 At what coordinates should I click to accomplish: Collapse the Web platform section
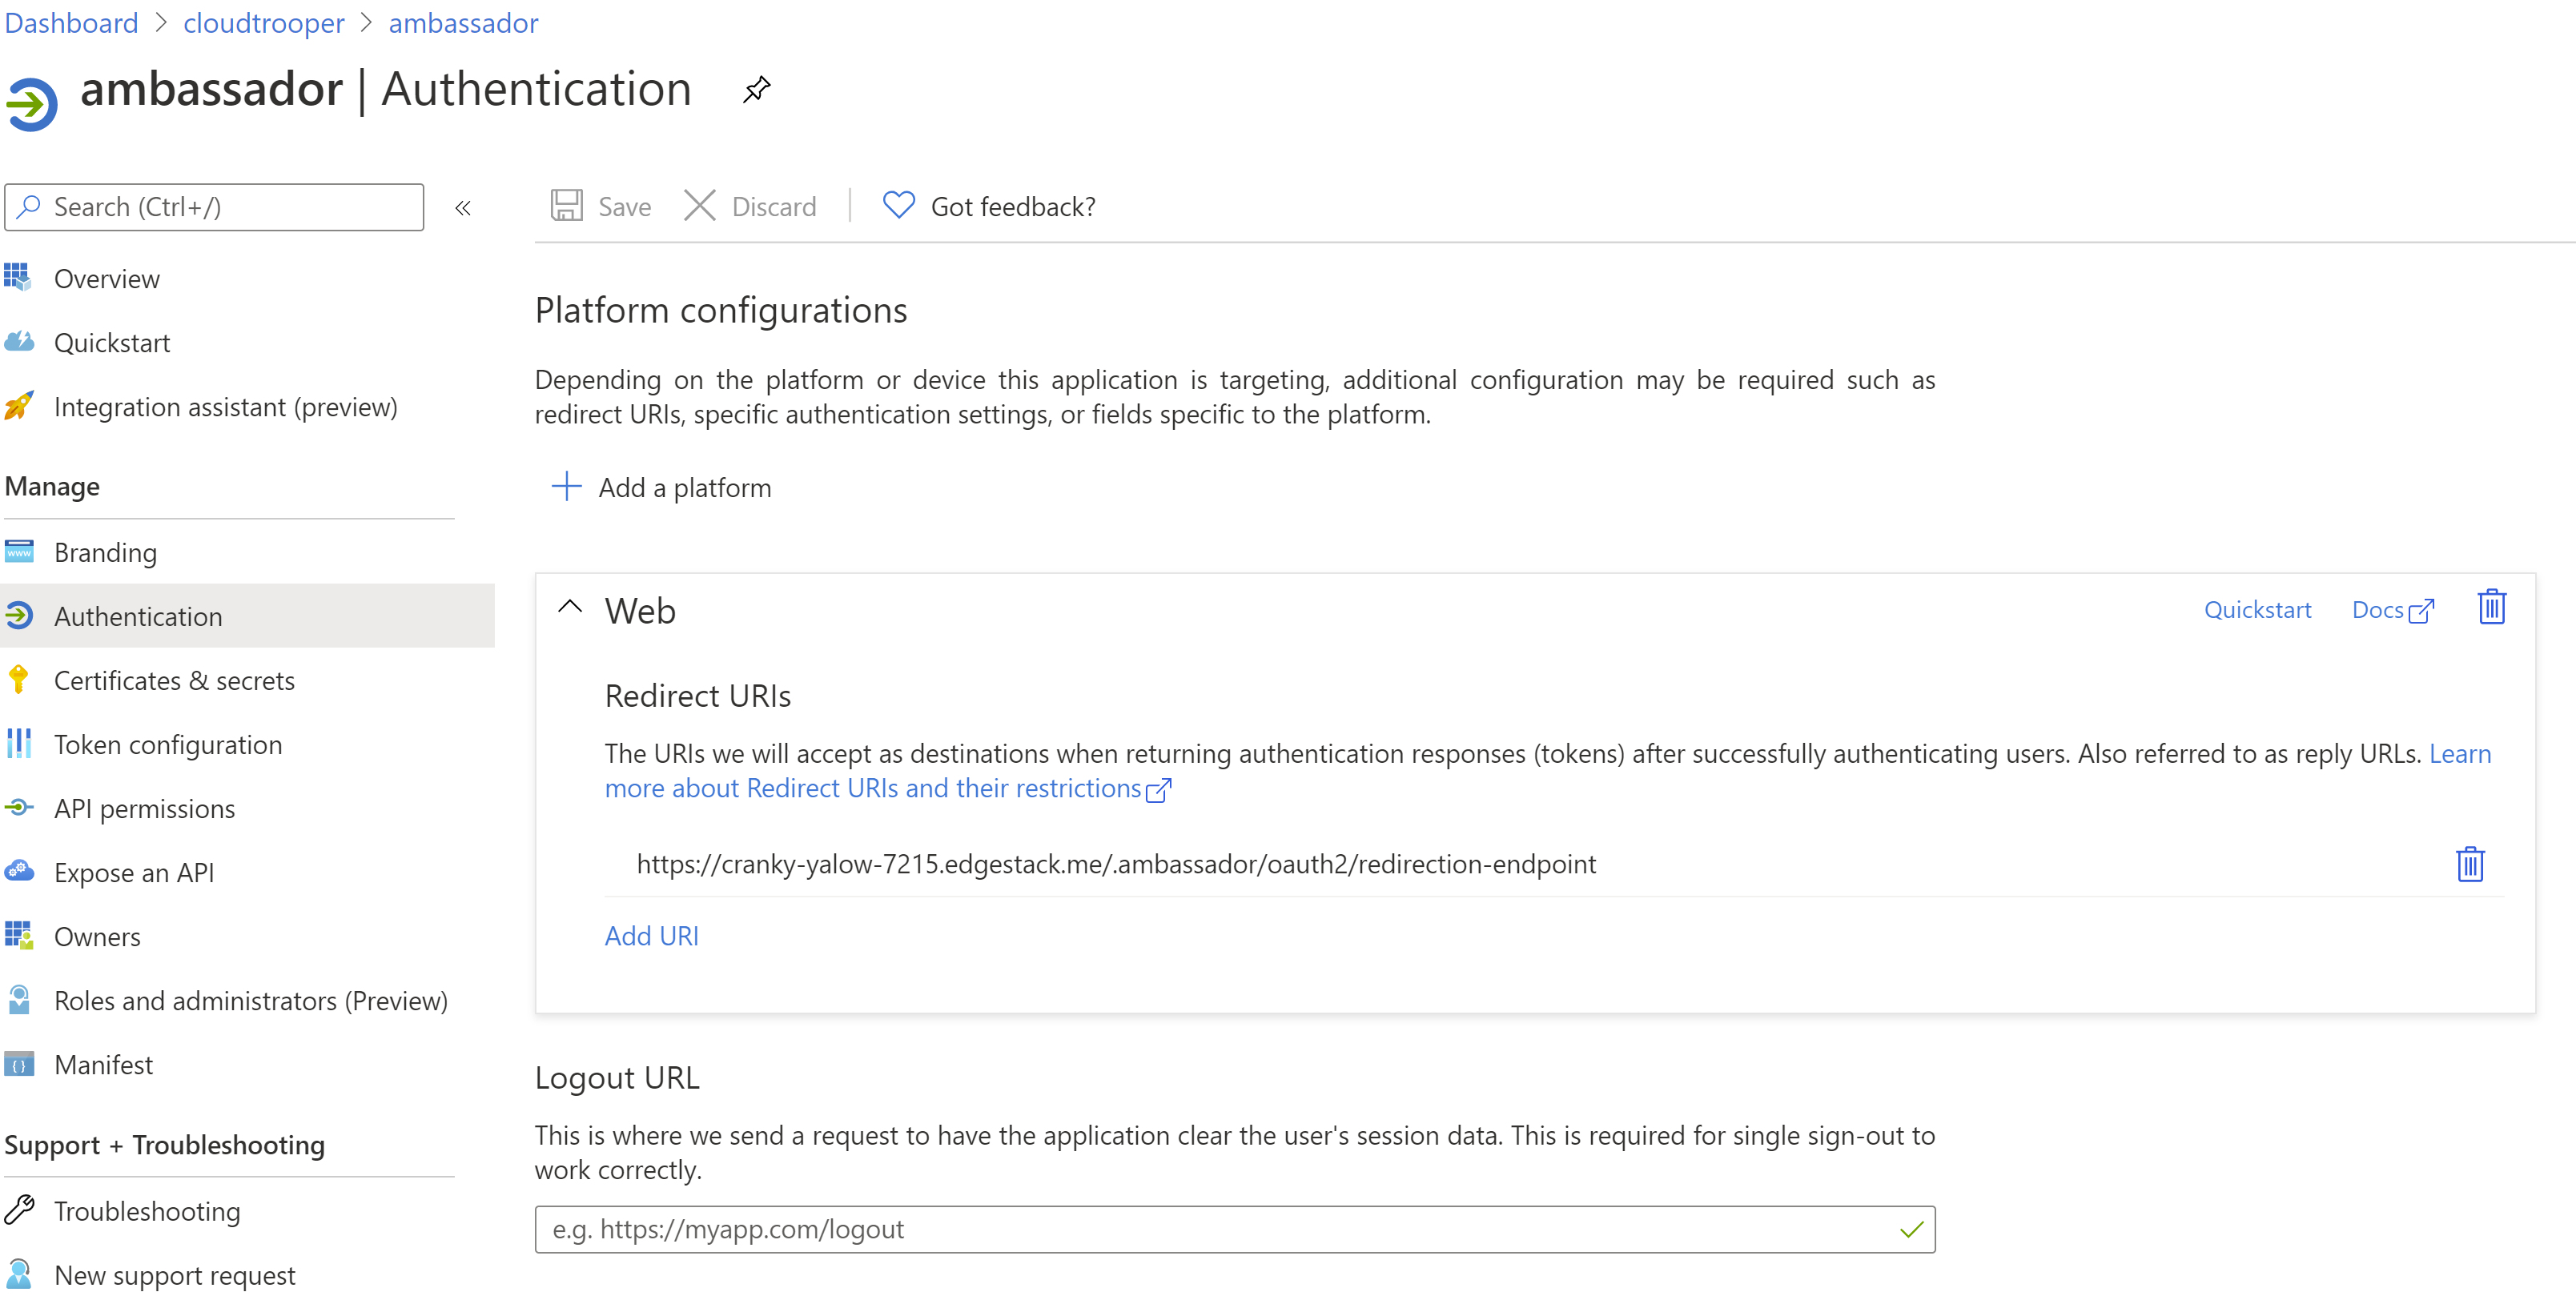(x=570, y=607)
